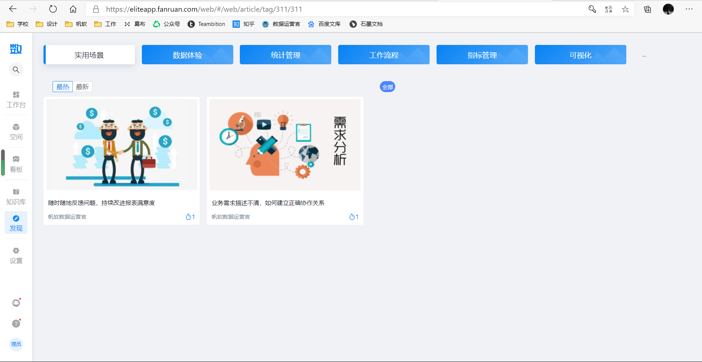Open 看板 in the left sidebar
702x362 pixels.
(16, 164)
